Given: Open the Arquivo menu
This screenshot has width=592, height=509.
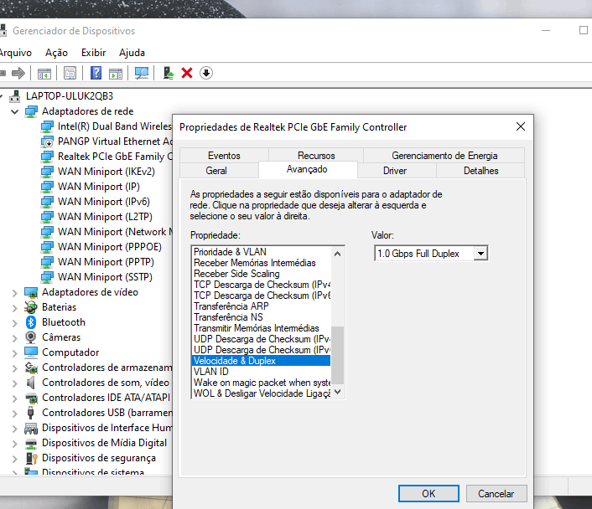Looking at the screenshot, I should pyautogui.click(x=15, y=53).
